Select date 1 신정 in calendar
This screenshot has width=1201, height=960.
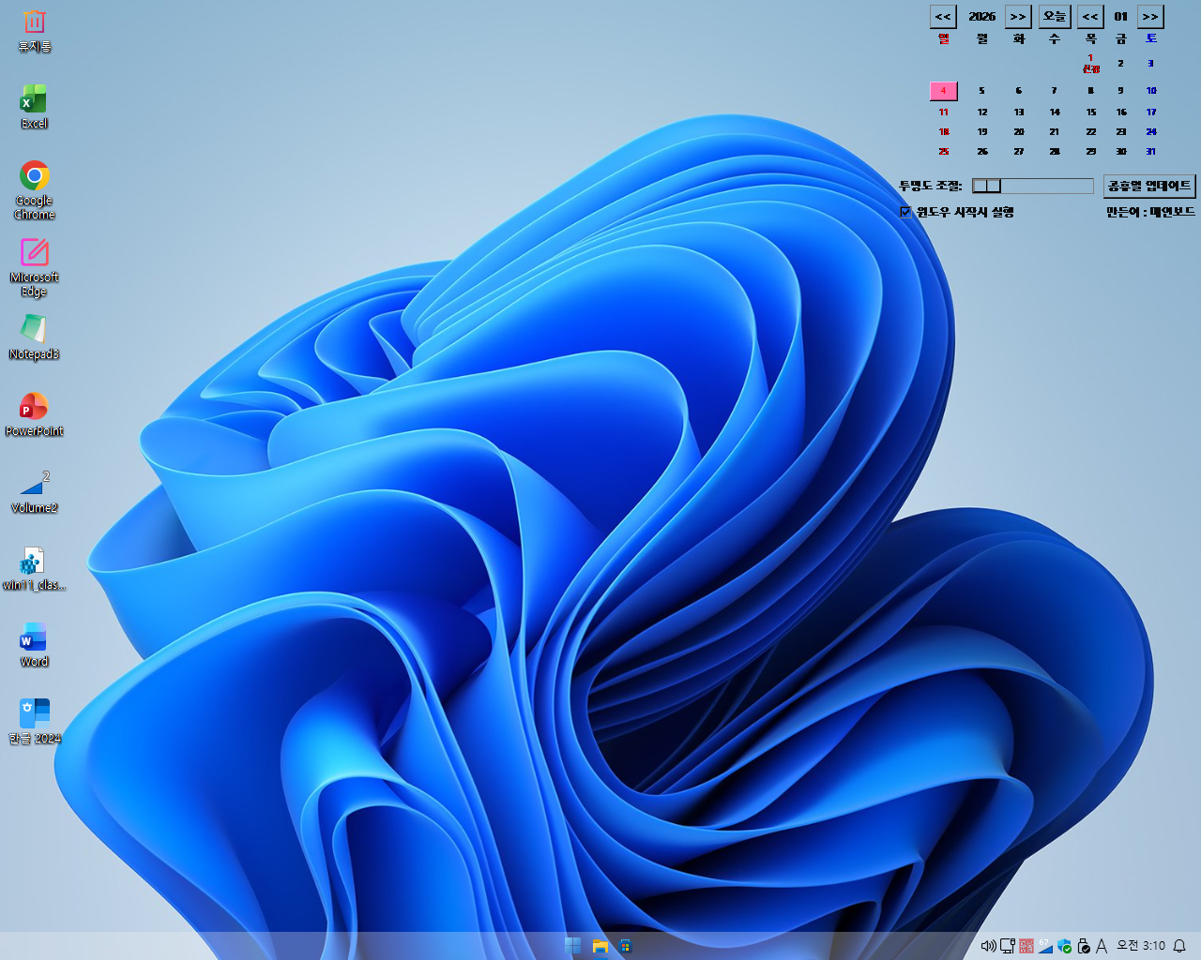1090,63
